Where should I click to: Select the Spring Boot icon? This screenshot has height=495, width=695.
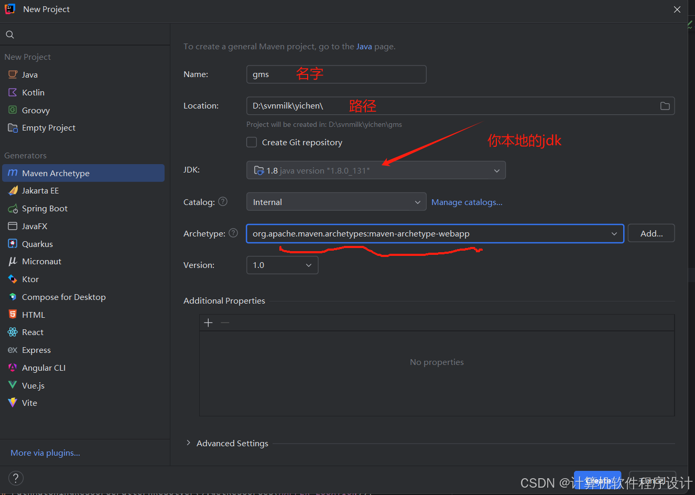13,209
